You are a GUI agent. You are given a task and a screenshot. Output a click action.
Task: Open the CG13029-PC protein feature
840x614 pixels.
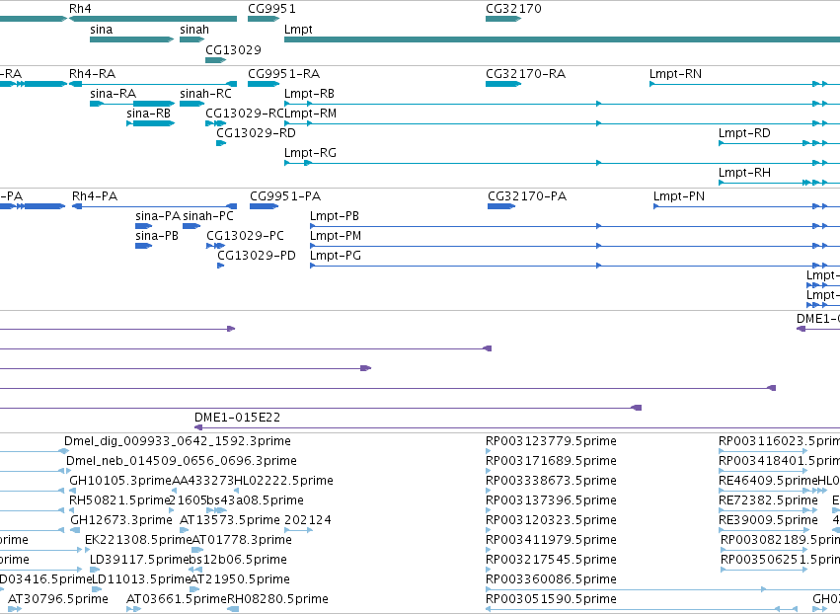[215, 246]
